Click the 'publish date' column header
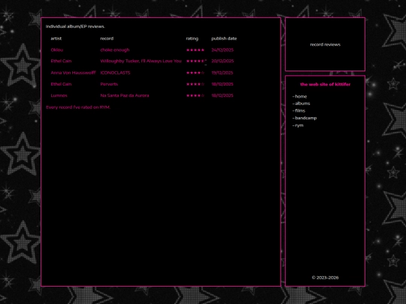The height and width of the screenshot is (304, 406). pos(224,38)
